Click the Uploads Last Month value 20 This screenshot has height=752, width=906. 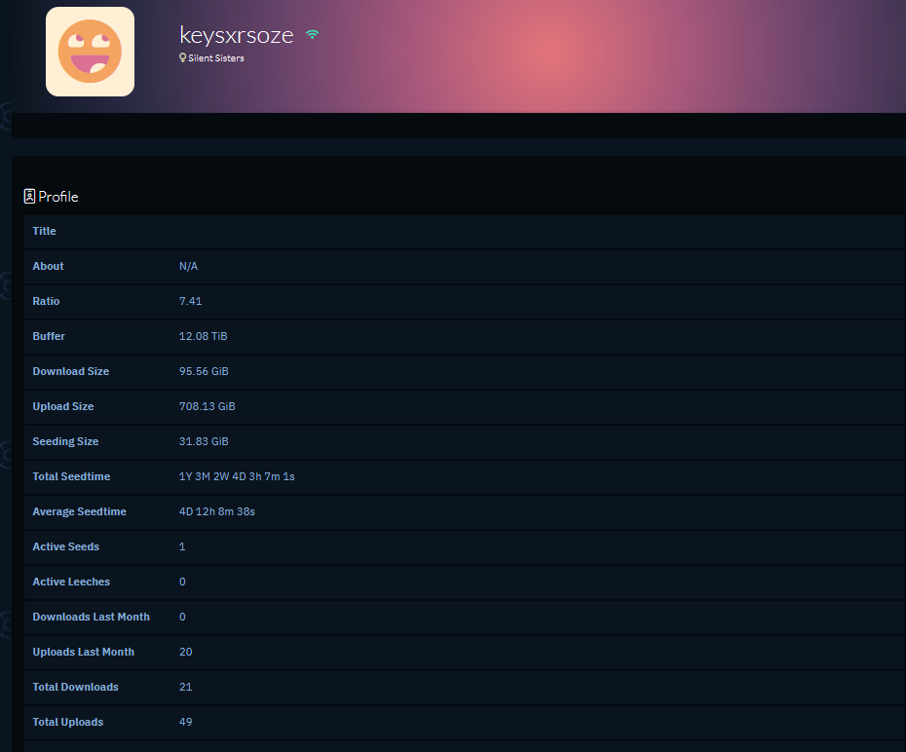coord(185,652)
